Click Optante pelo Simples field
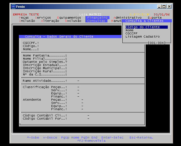 pyautogui.click(x=45, y=62)
